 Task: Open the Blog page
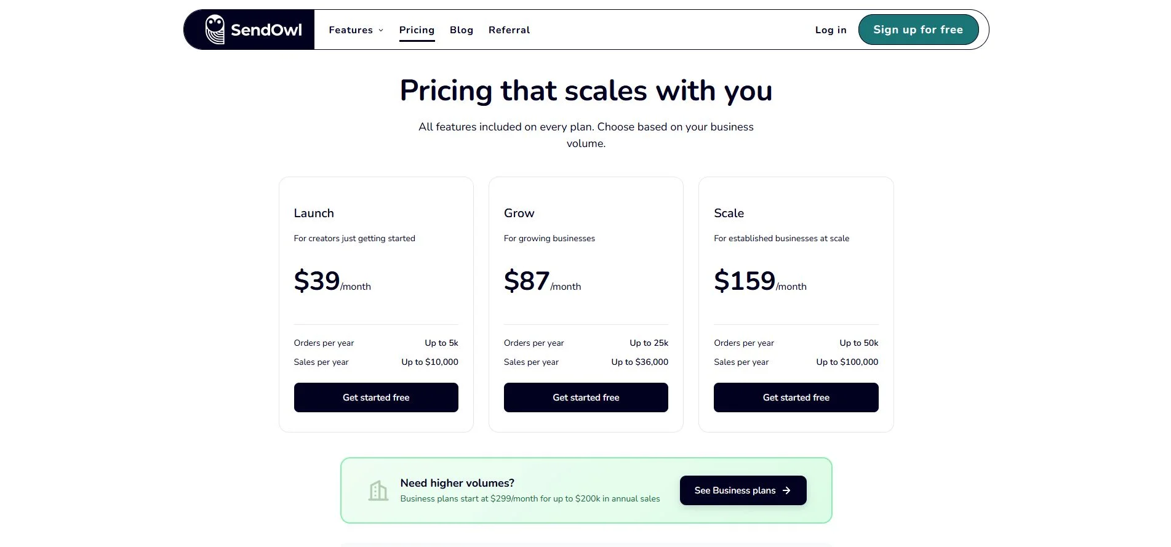click(x=462, y=30)
